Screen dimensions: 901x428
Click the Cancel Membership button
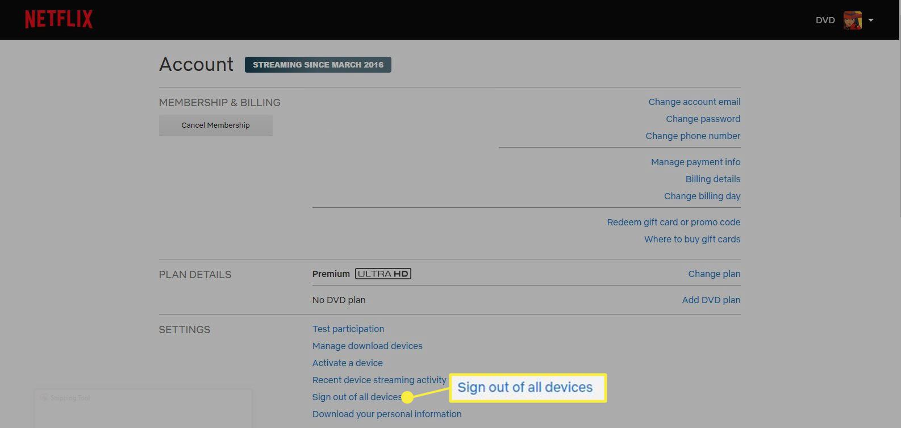pos(216,125)
